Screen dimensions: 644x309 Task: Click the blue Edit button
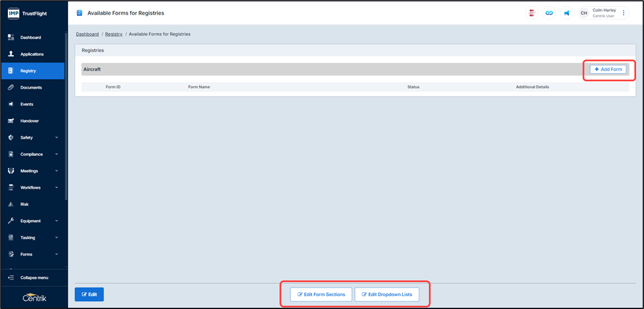[89, 294]
